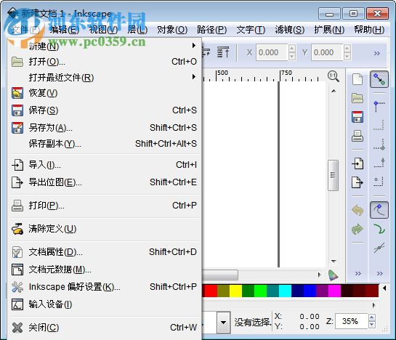
Task: Click into the Y coordinate field
Action: click(327, 52)
